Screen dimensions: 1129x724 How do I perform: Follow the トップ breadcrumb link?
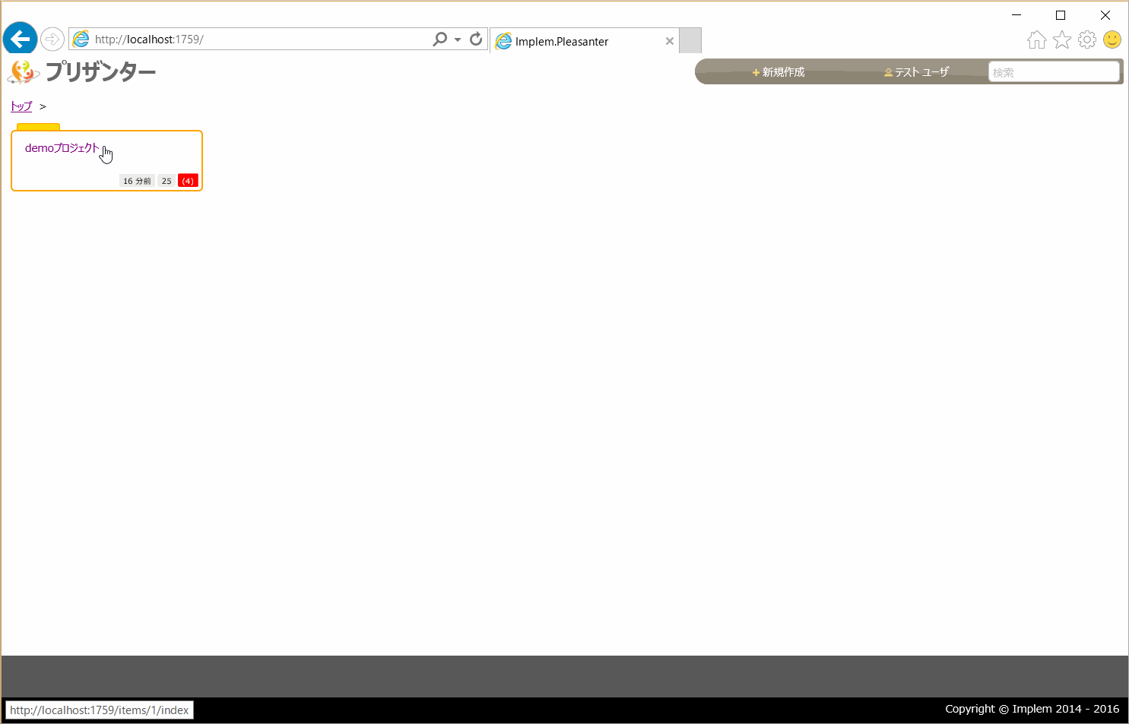[21, 106]
